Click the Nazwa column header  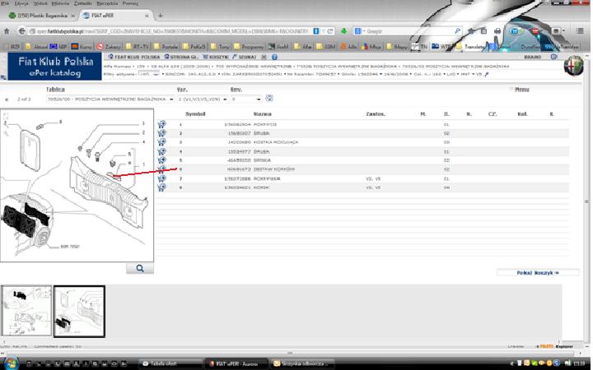coord(262,113)
